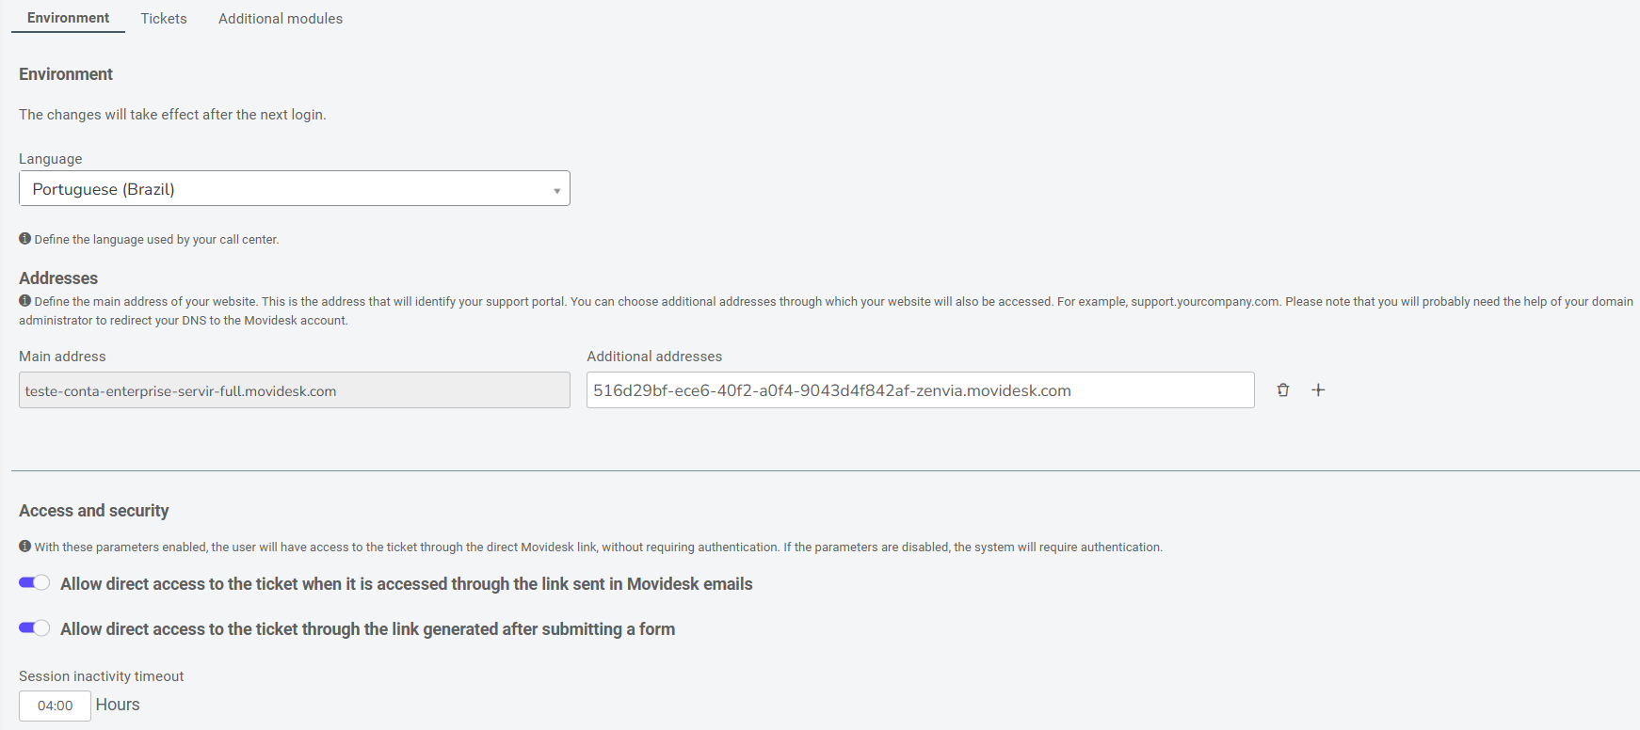Click info icon under Addresses heading
Screen dimensions: 1640x730
click(25, 301)
